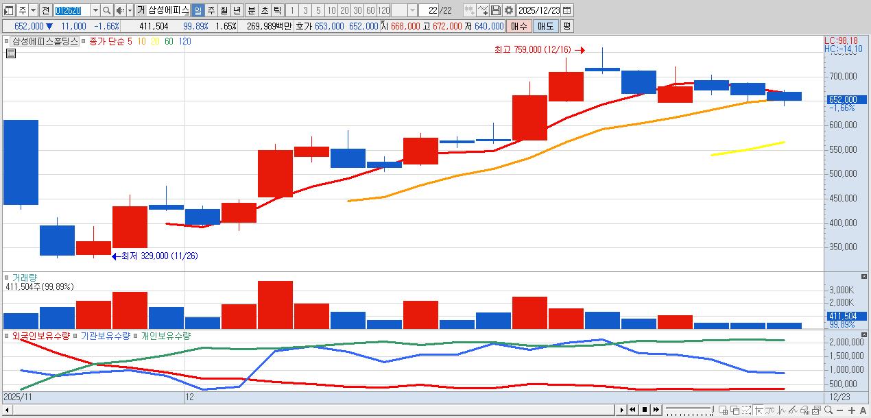This screenshot has width=871, height=418.
Task: Select the 일 daily chart period
Action: (197, 10)
